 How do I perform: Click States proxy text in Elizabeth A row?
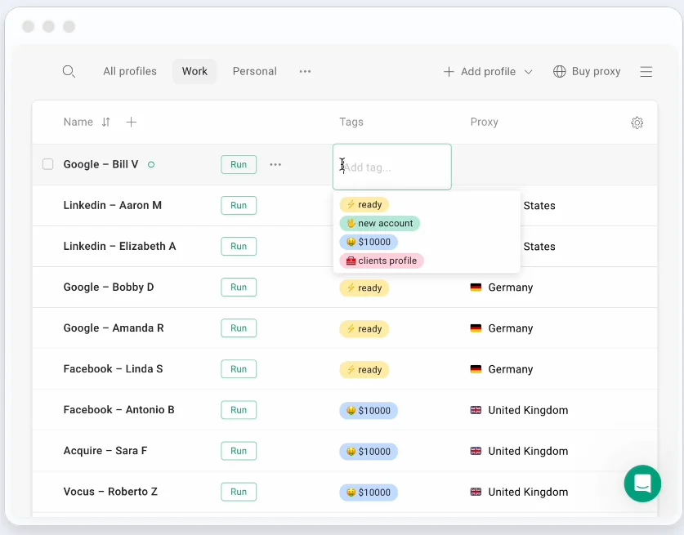point(539,247)
